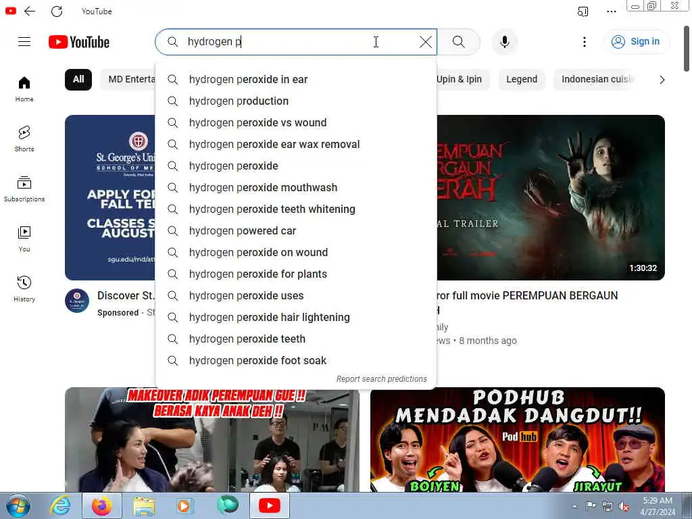Launch Internet Explorer from taskbar

(60, 505)
